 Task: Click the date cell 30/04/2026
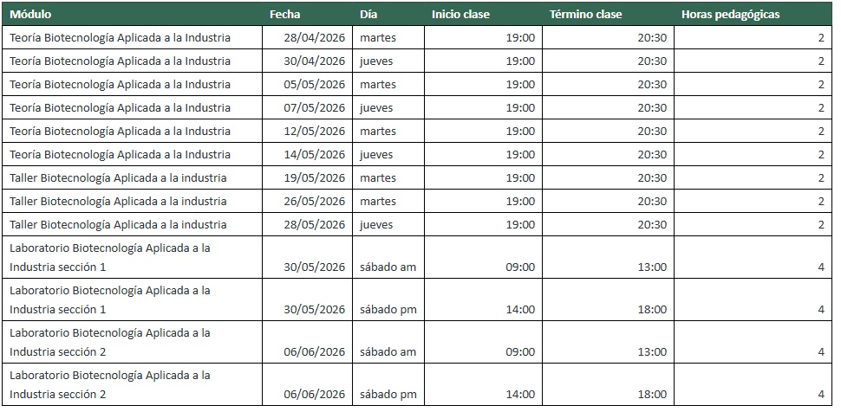[314, 61]
